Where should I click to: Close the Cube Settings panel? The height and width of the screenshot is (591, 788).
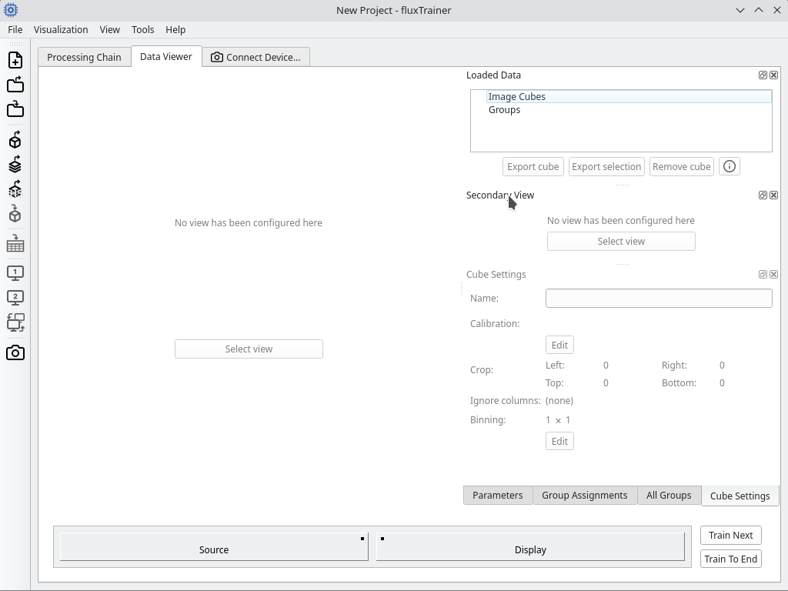tap(773, 275)
